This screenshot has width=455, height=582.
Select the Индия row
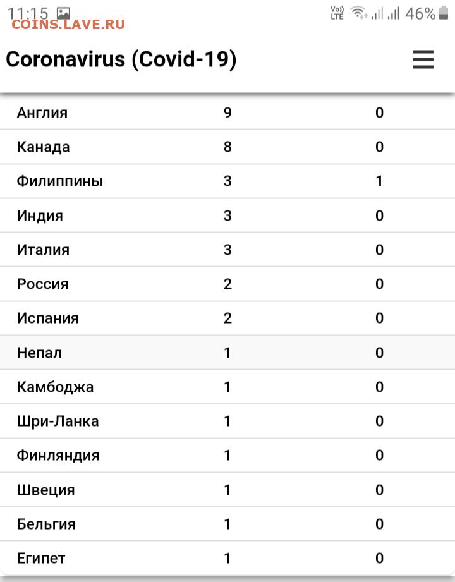tap(227, 215)
